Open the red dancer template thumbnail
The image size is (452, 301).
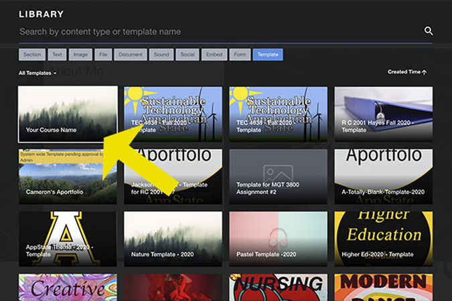point(173,287)
